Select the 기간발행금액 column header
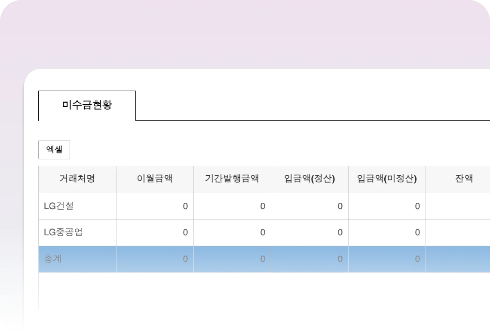 click(x=232, y=179)
